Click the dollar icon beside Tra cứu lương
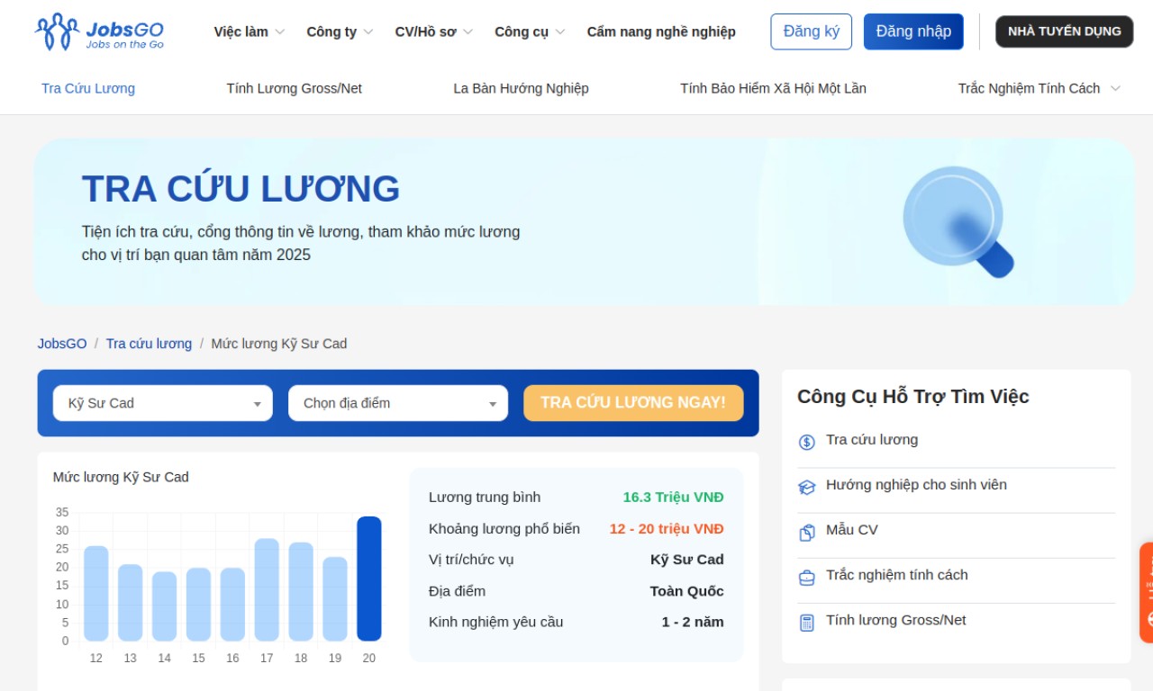Image resolution: width=1153 pixels, height=691 pixels. pos(806,442)
